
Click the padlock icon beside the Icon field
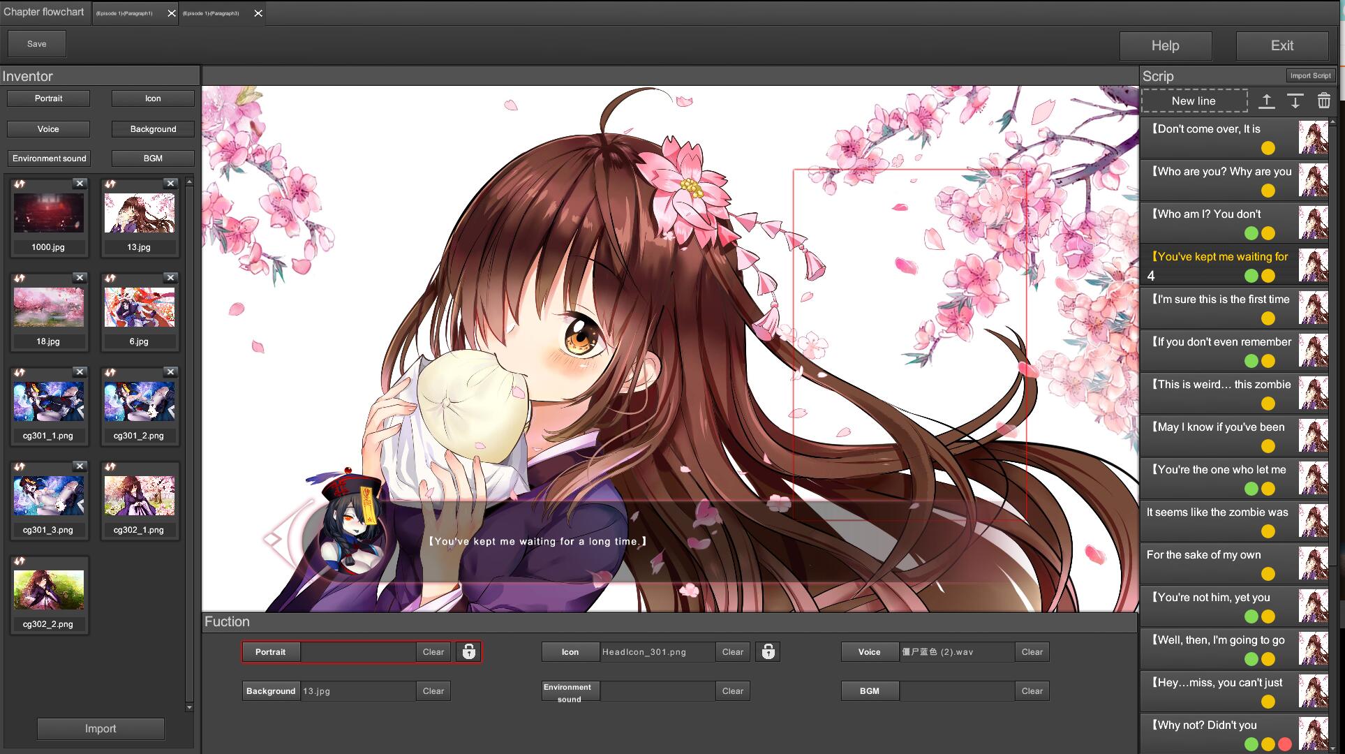click(x=768, y=651)
